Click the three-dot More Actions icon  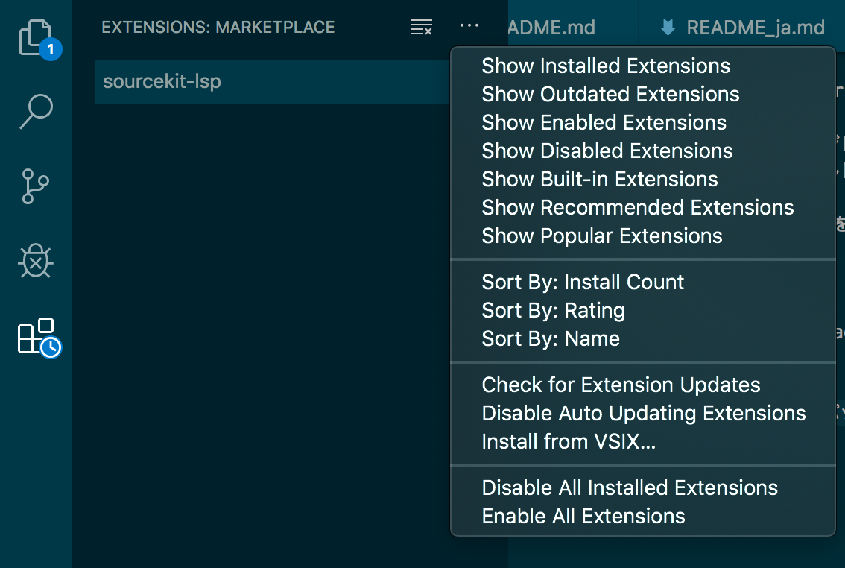click(x=469, y=26)
